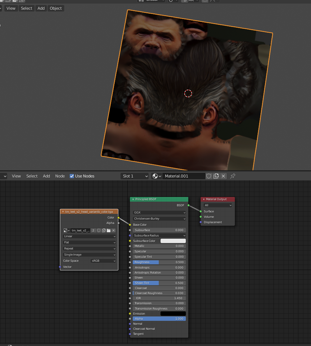Duplicate Material.001 with the new material icon
This screenshot has width=311, height=346.
[x=216, y=176]
